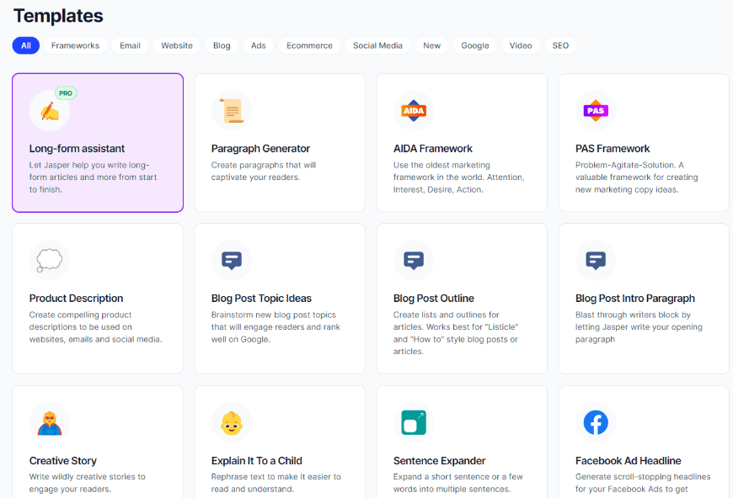This screenshot has width=733, height=498.
Task: Click the AIDA Framework icon
Action: (414, 111)
